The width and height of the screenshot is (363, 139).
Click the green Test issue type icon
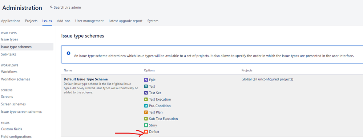(x=146, y=86)
